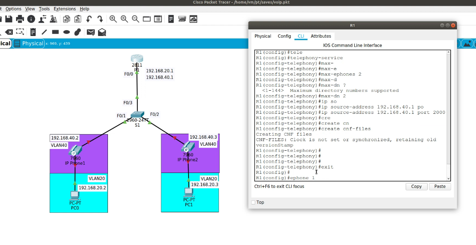This screenshot has width=476, height=245.
Task: Open the Command Log icon
Action: [171, 19]
